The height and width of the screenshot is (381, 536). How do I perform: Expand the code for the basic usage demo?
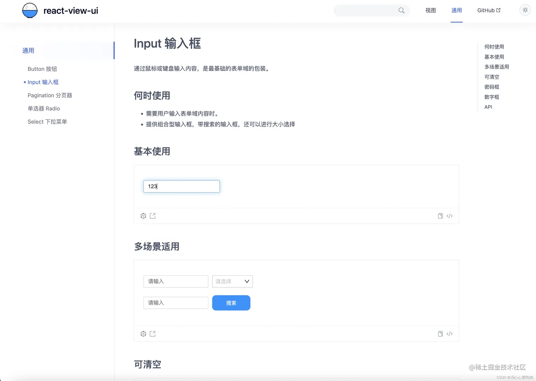[450, 216]
